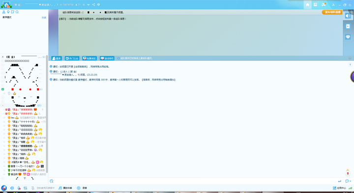Viewport: 354px width, 193px height.
Task: Click the search magnifier icon in left panel
Action: tap(17, 12)
